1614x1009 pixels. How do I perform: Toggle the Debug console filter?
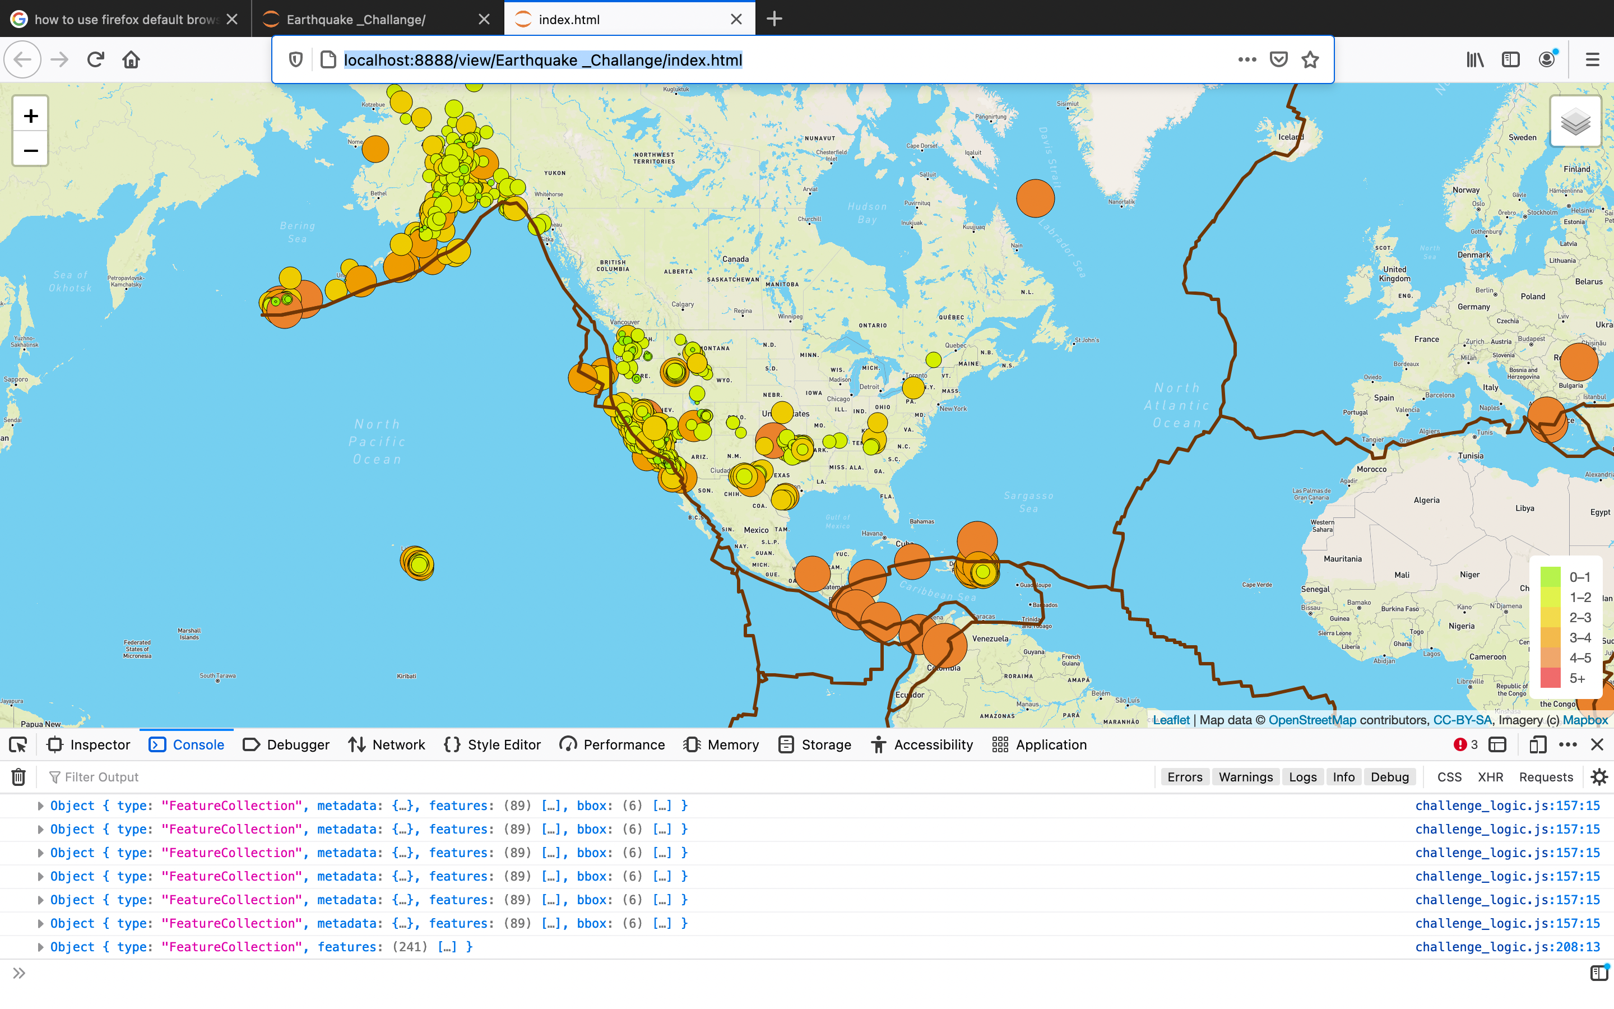[1389, 777]
